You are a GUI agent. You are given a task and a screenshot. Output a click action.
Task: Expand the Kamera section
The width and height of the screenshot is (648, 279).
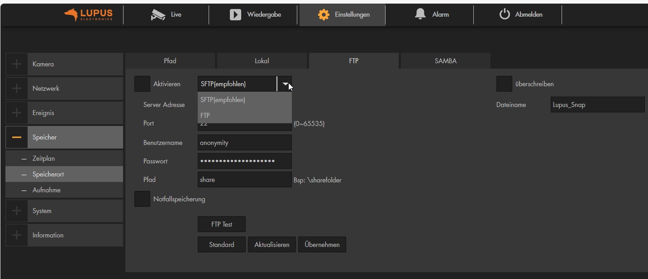click(x=17, y=64)
